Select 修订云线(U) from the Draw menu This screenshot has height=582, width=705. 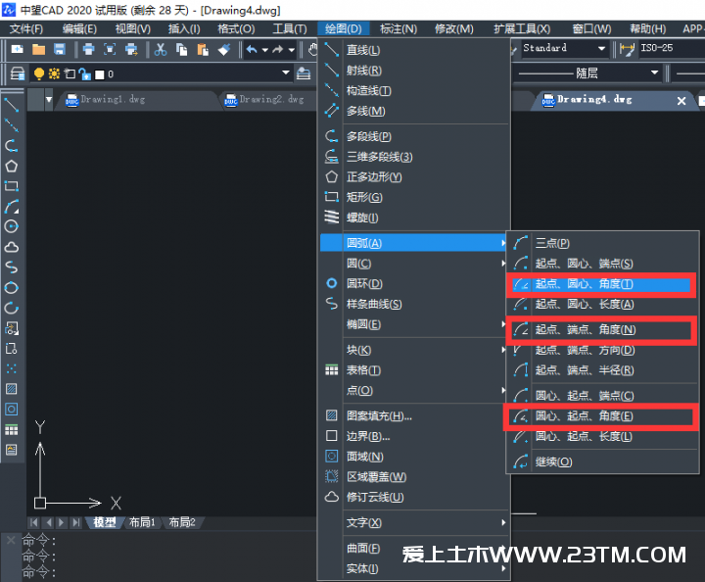[415, 497]
